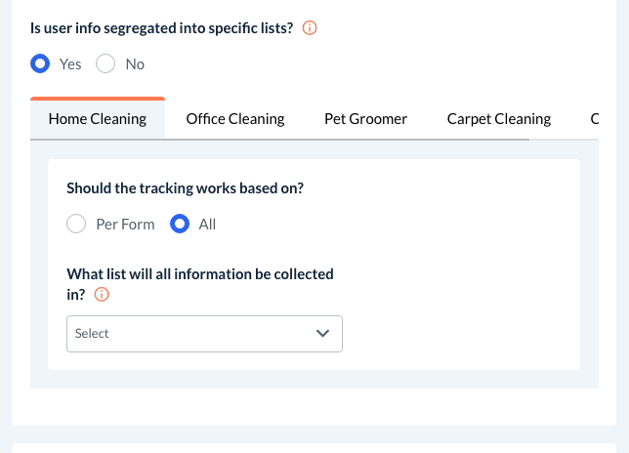The height and width of the screenshot is (453, 629).
Task: Select the No radio button
Action: 105,63
